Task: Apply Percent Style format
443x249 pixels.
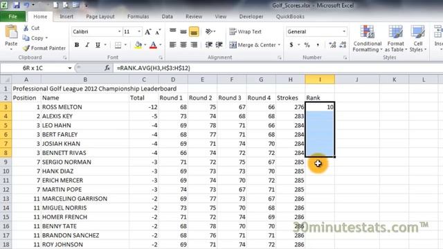Action: 307,44
